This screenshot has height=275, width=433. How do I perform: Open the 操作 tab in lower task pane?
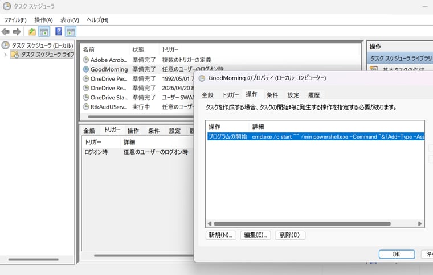(133, 131)
